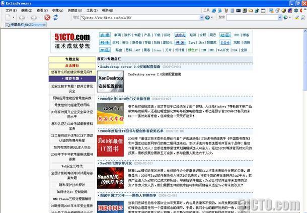Image resolution: width=307 pixels, height=213 pixels.
Task: Click the page icon in the address field
Action: point(84,18)
